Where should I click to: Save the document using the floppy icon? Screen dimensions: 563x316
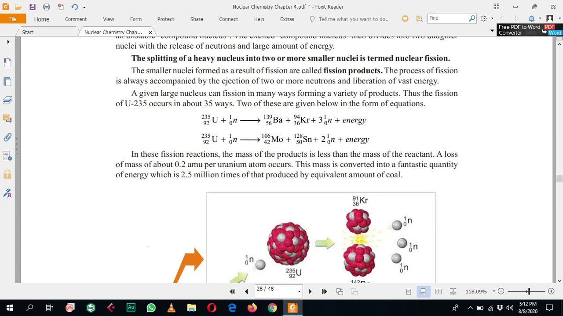pyautogui.click(x=33, y=7)
